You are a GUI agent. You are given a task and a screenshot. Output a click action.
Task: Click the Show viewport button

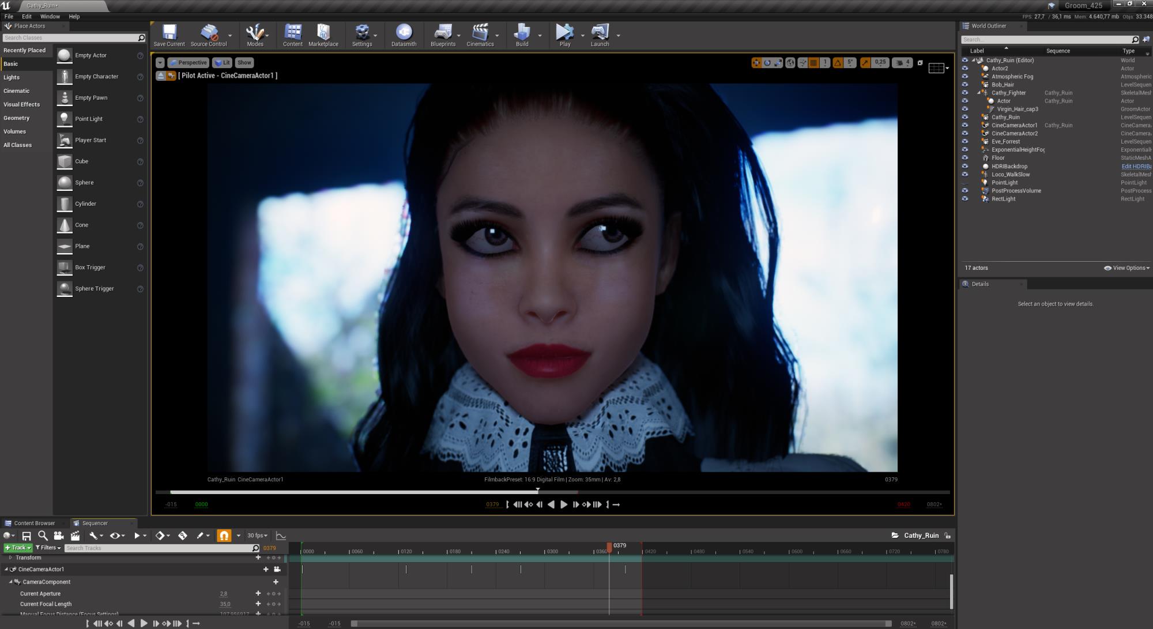pos(244,63)
